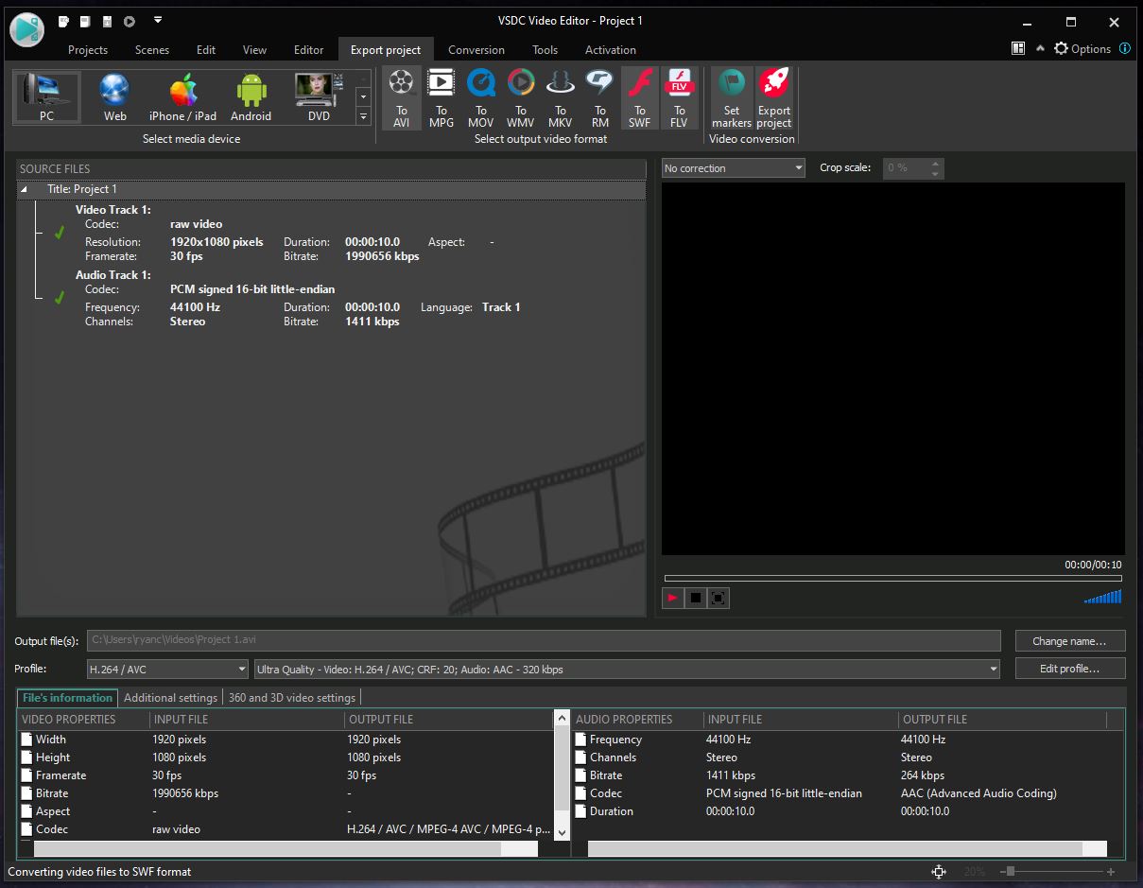
Task: Select the To MKV output format
Action: [x=561, y=97]
